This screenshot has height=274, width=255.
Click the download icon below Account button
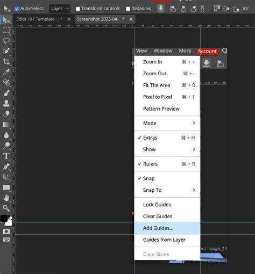pyautogui.click(x=207, y=63)
